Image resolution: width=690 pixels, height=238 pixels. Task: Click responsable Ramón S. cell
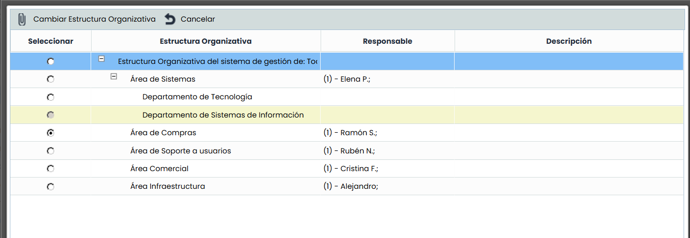(350, 133)
